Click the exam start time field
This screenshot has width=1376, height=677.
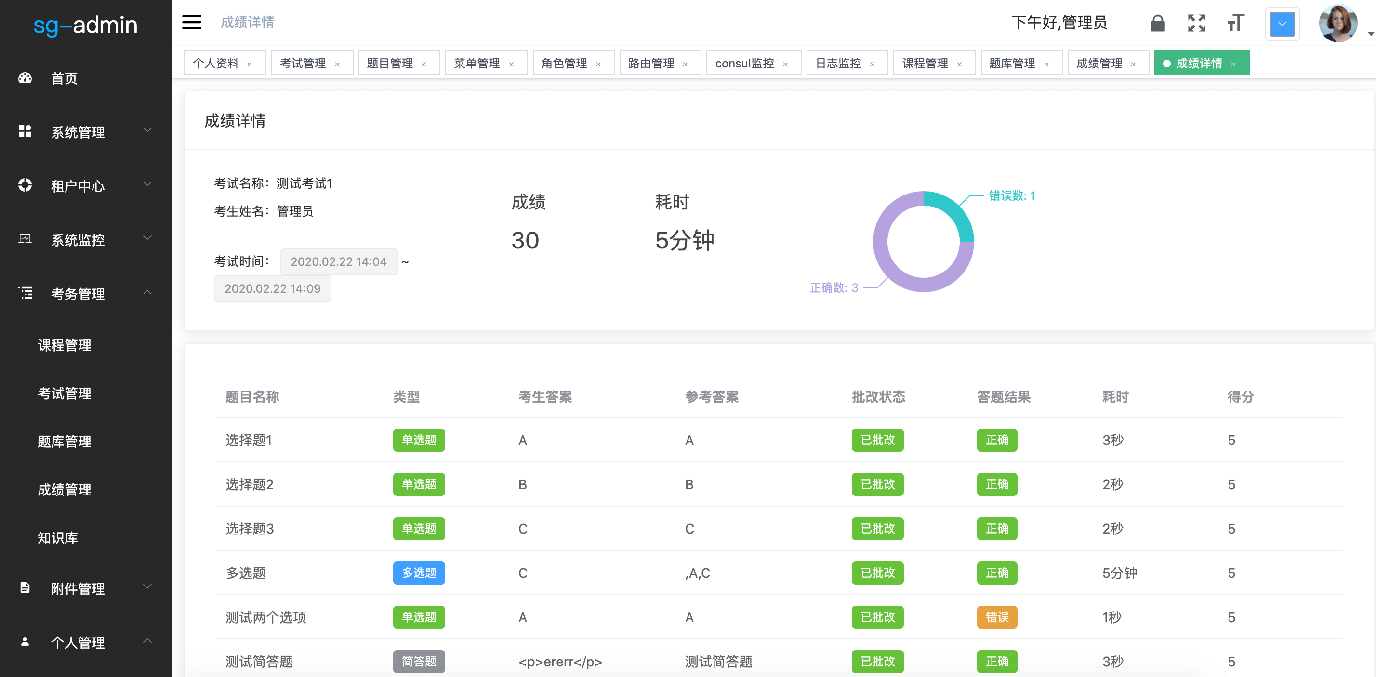pos(339,261)
